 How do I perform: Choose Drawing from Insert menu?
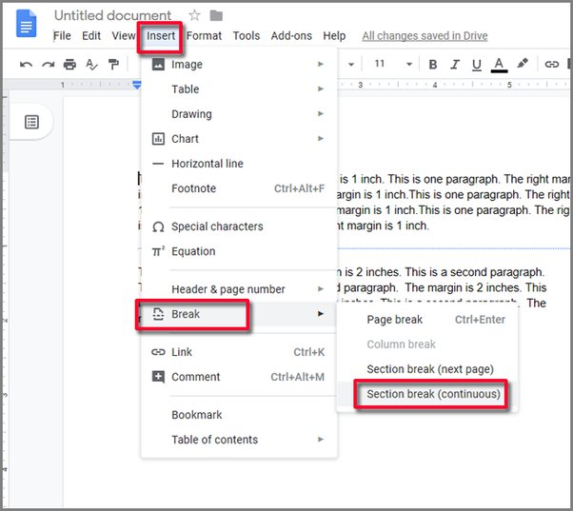click(x=239, y=114)
